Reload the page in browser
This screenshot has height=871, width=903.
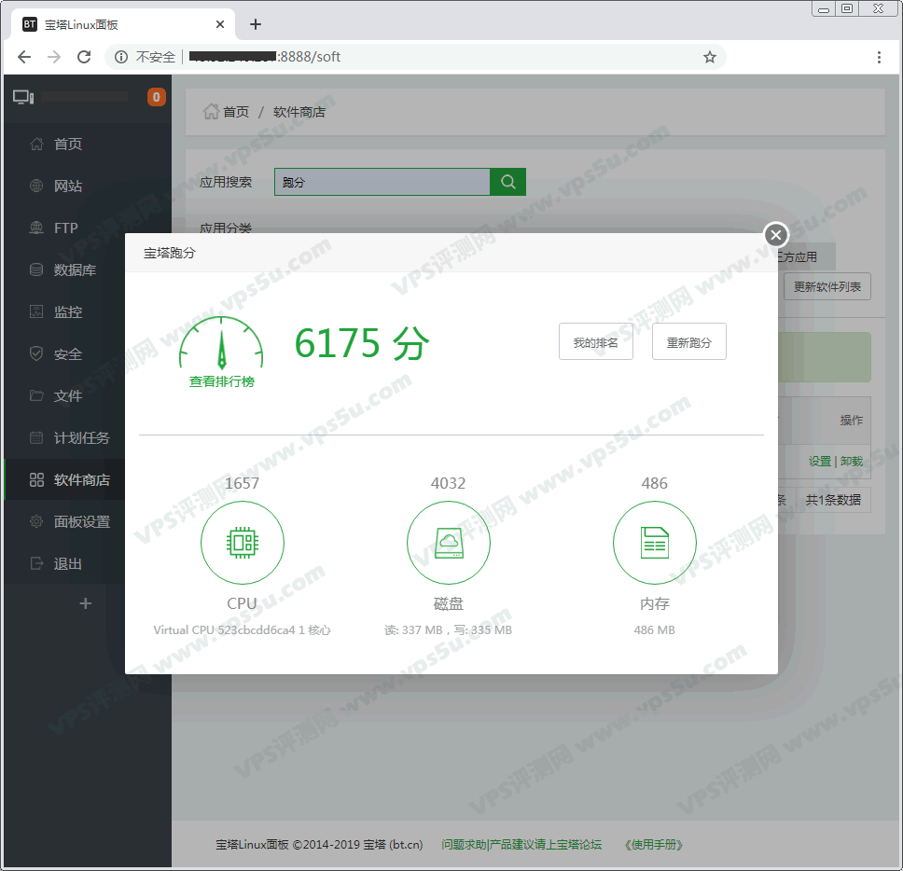pyautogui.click(x=84, y=57)
